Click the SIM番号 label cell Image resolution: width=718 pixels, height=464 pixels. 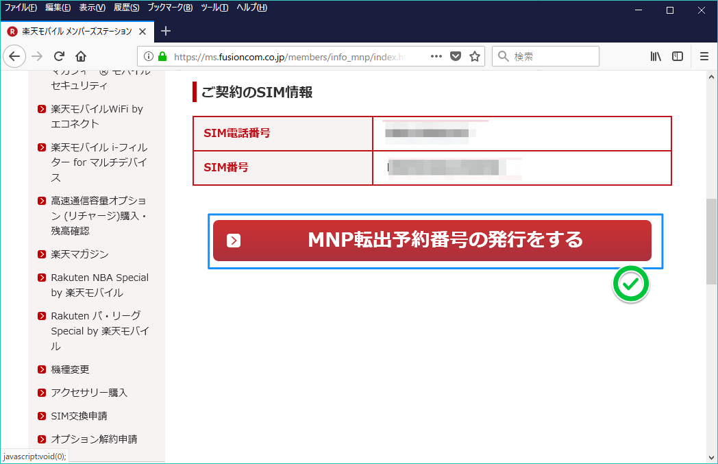point(282,168)
